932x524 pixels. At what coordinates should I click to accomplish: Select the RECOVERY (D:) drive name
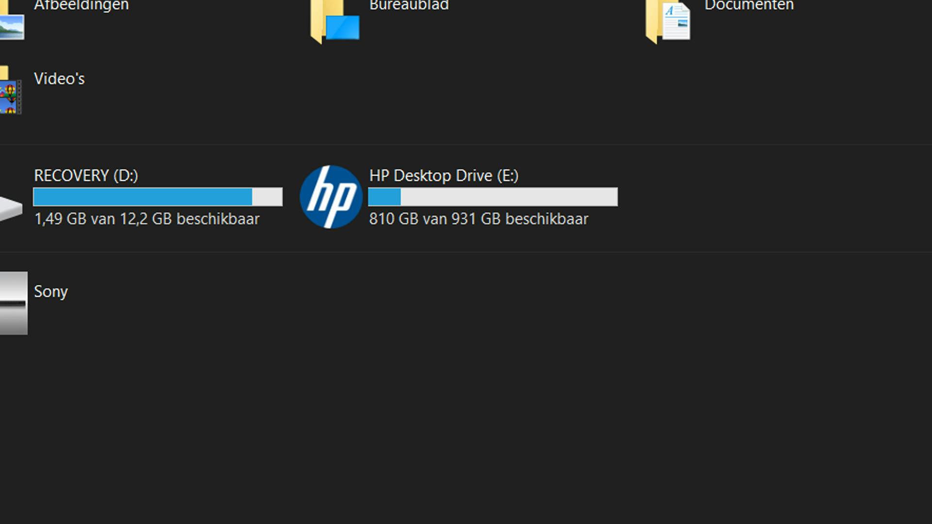86,176
